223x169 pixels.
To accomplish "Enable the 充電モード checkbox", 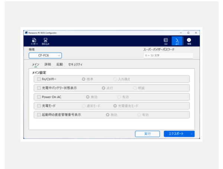I will tap(39, 106).
